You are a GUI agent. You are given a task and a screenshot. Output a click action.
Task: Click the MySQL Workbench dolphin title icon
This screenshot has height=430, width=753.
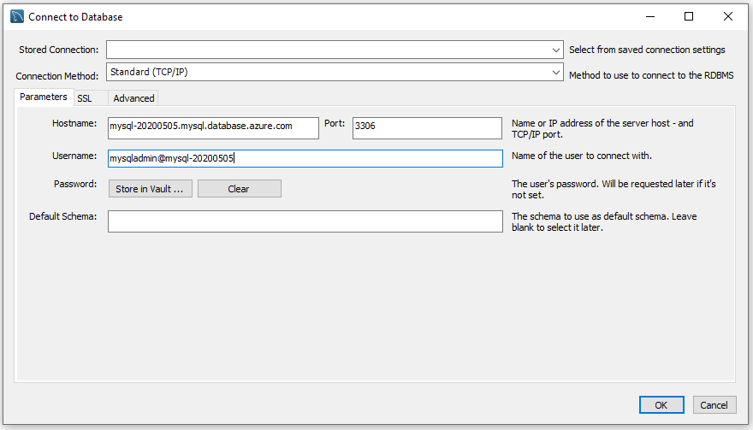point(17,17)
